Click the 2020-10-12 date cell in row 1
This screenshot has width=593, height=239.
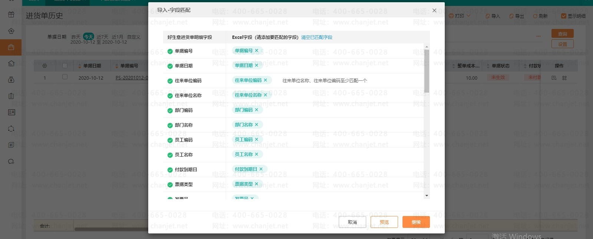coord(91,78)
